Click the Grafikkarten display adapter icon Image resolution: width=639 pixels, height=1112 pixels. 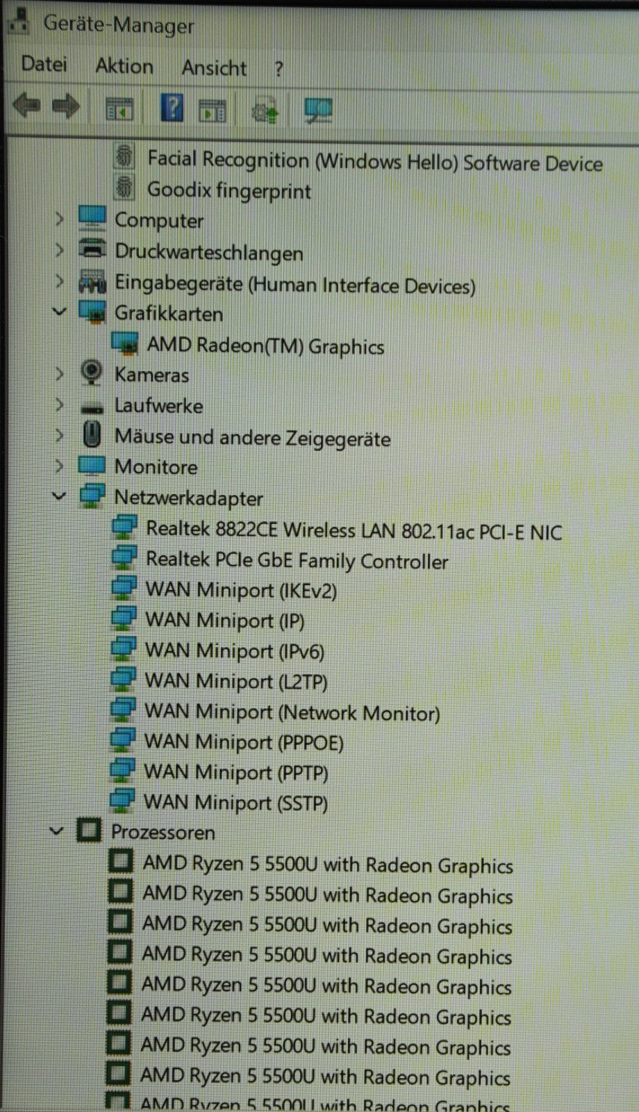[x=92, y=312]
